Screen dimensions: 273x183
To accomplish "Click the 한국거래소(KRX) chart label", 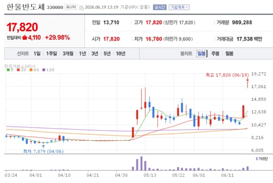I will [20, 66].
